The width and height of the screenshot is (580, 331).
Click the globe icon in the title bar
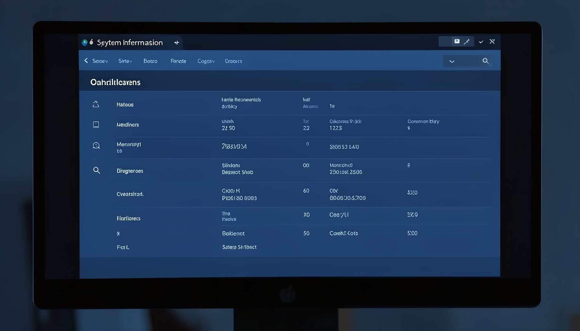[x=85, y=42]
